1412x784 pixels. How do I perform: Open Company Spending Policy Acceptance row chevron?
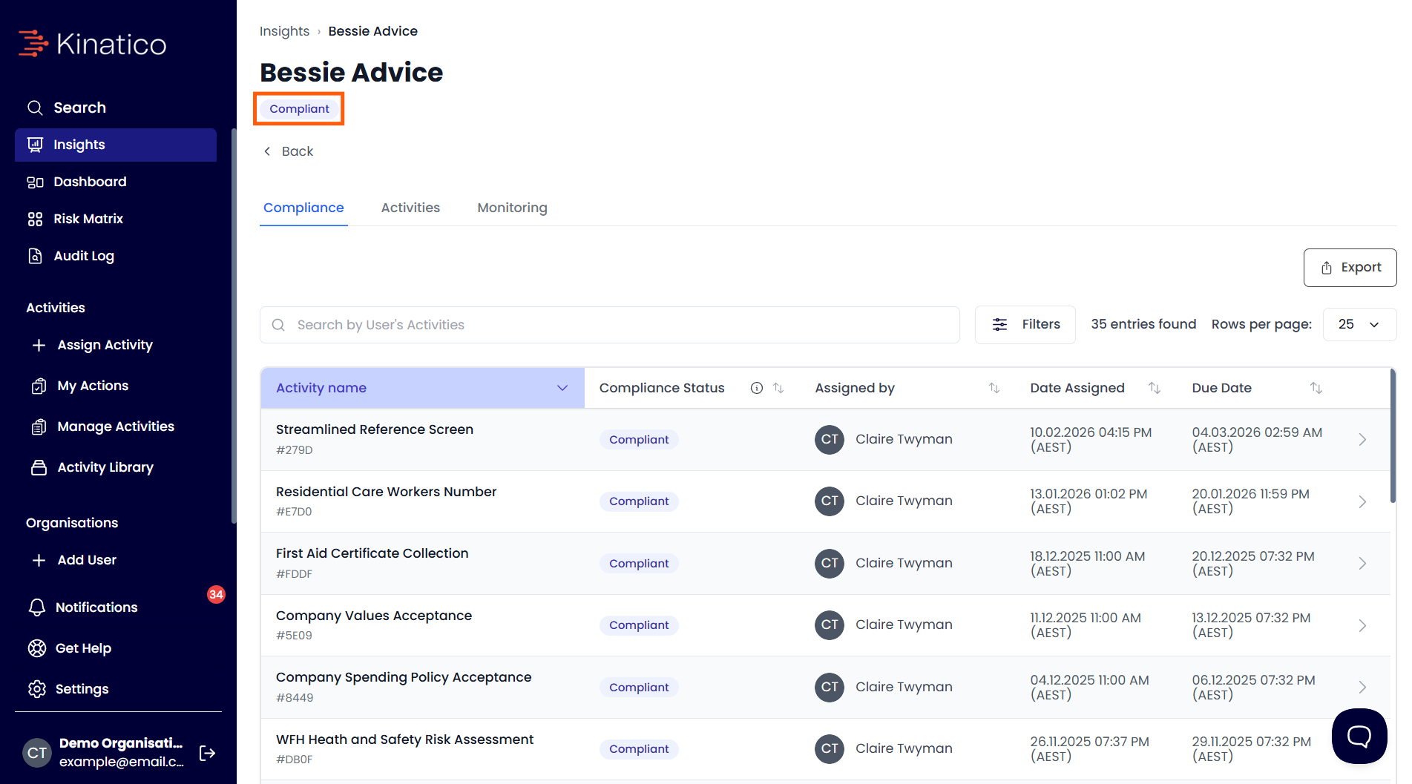click(1362, 688)
